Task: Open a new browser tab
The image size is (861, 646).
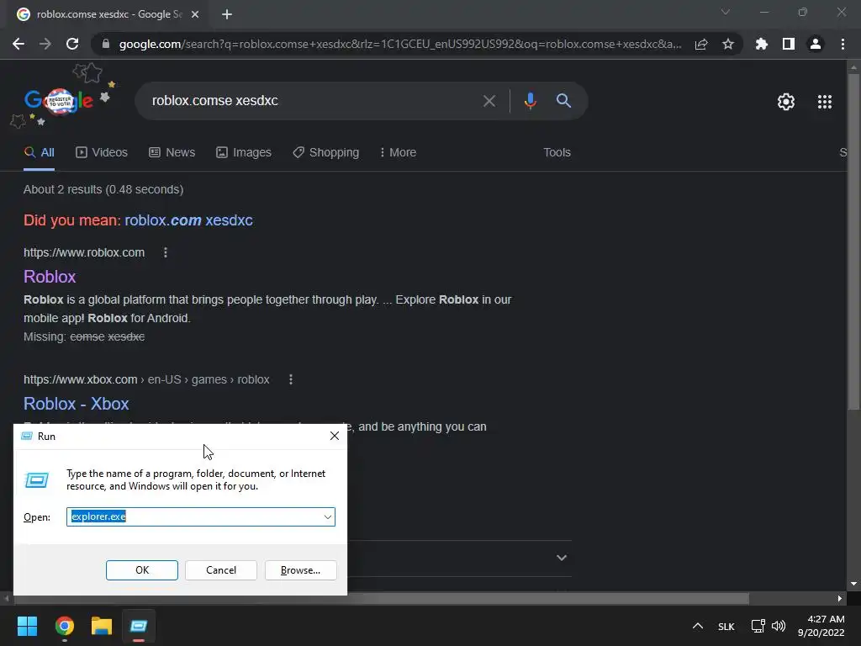Action: [227, 14]
